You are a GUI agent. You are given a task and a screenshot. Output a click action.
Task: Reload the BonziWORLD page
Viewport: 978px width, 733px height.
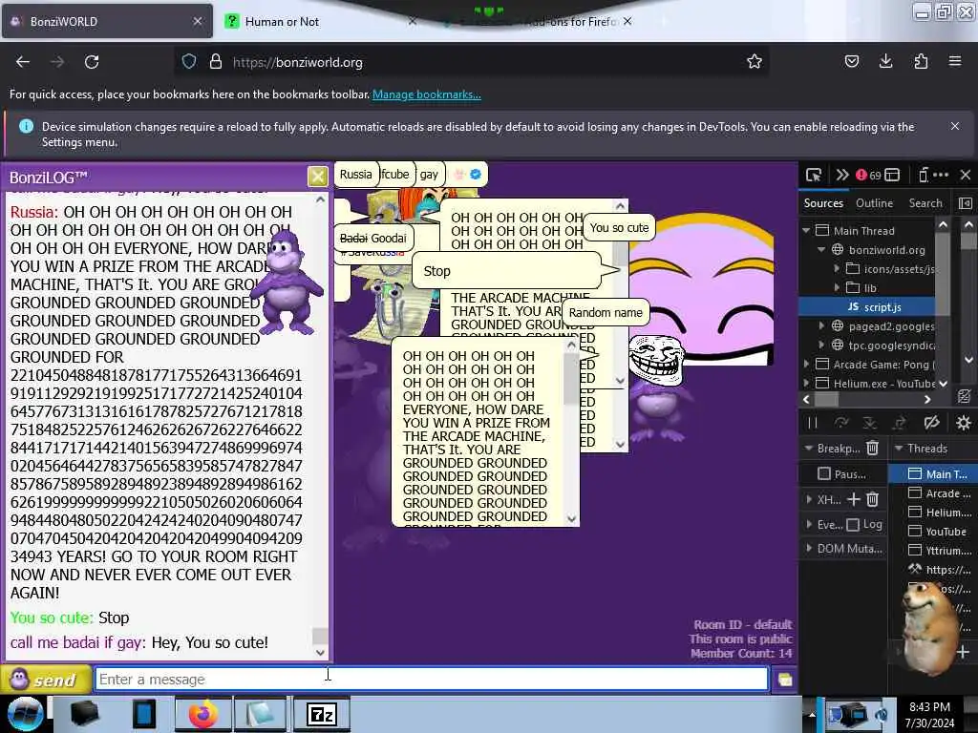92,62
